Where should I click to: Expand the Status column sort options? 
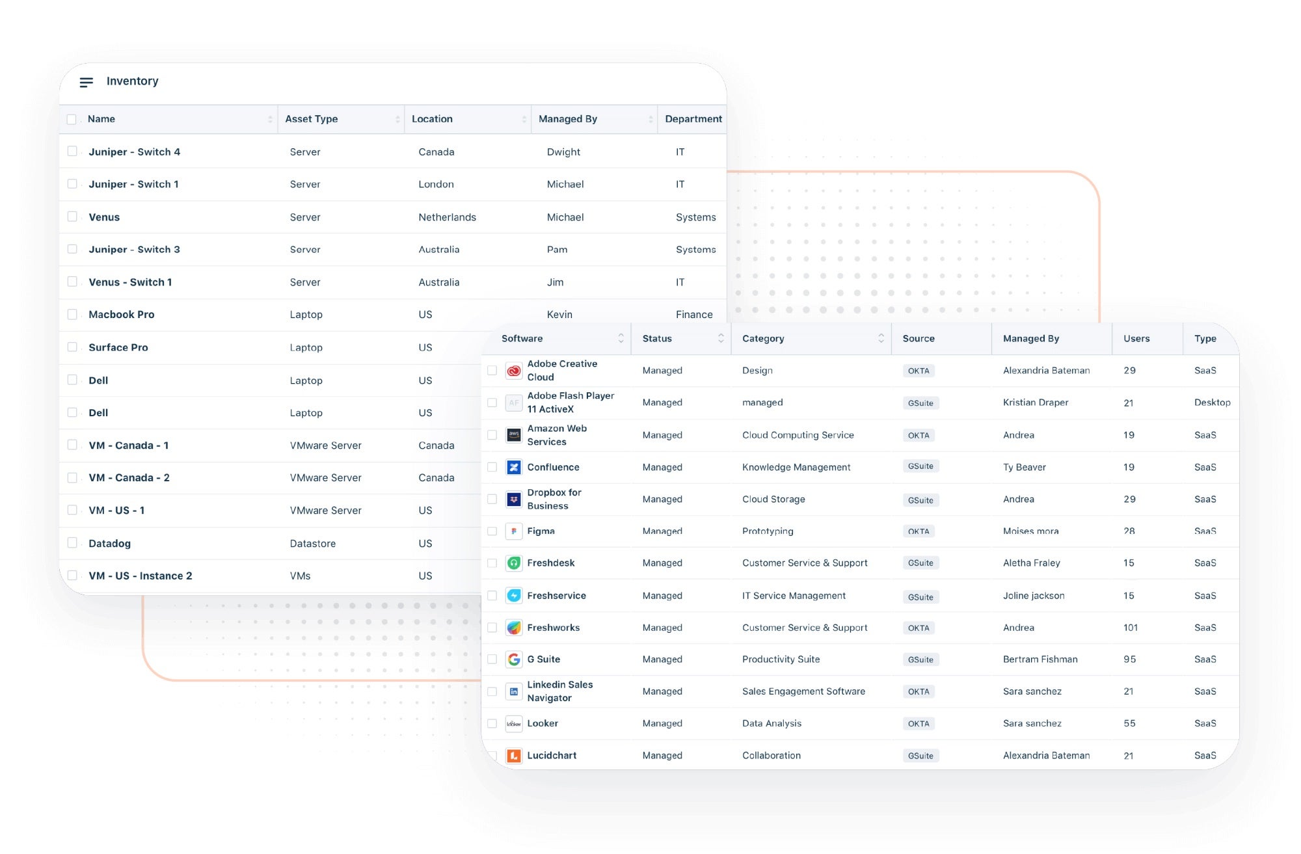(721, 338)
